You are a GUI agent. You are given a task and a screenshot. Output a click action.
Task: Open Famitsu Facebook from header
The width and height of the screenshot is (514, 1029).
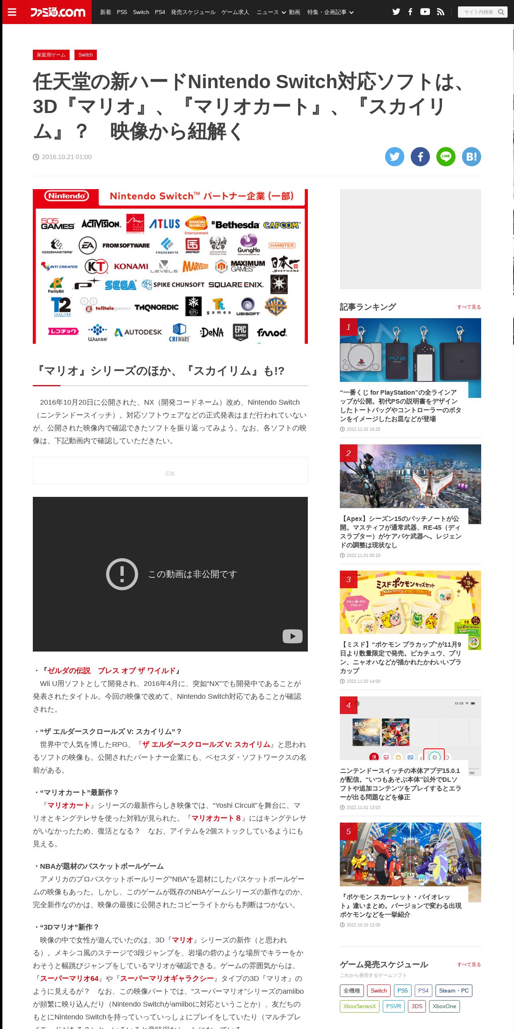[x=410, y=12]
